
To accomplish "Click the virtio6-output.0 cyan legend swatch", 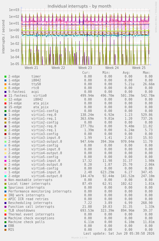I will coord(5,176).
